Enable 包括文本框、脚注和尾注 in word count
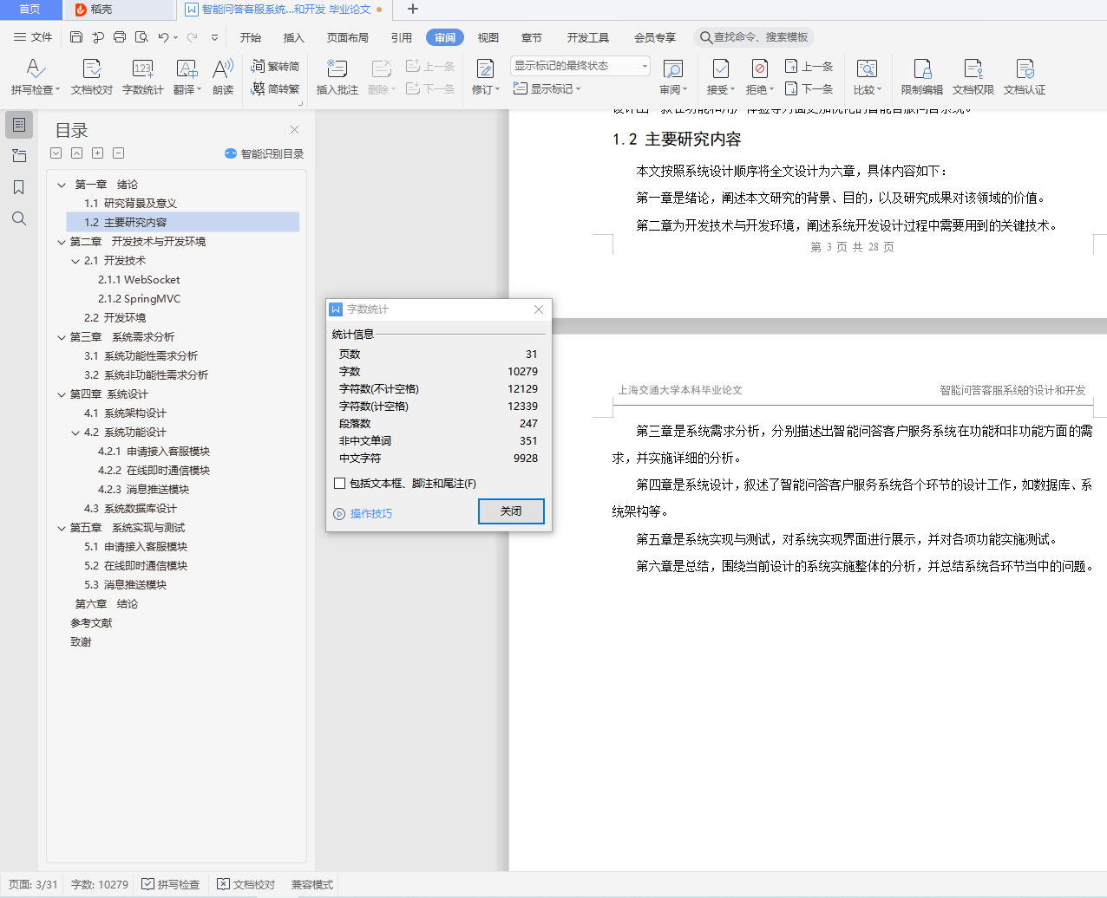1107x898 pixels. 339,483
